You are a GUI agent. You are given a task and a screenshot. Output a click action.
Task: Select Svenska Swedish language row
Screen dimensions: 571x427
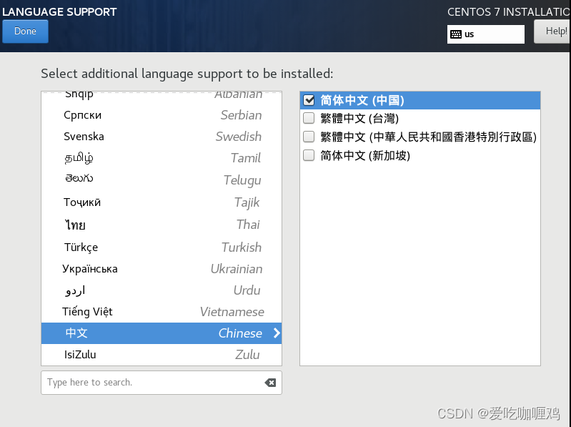click(x=162, y=137)
